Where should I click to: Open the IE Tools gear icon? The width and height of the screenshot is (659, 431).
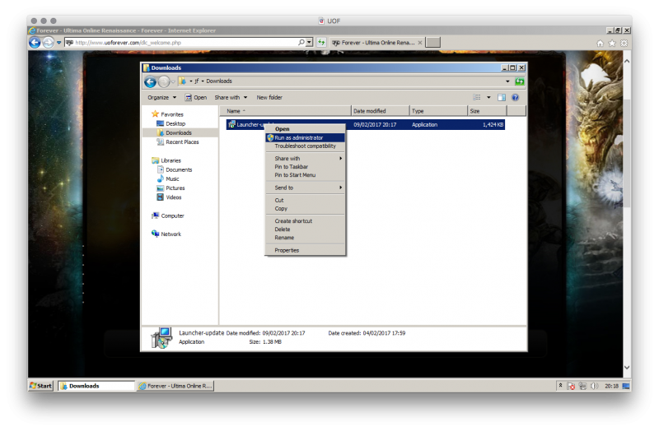(x=624, y=43)
